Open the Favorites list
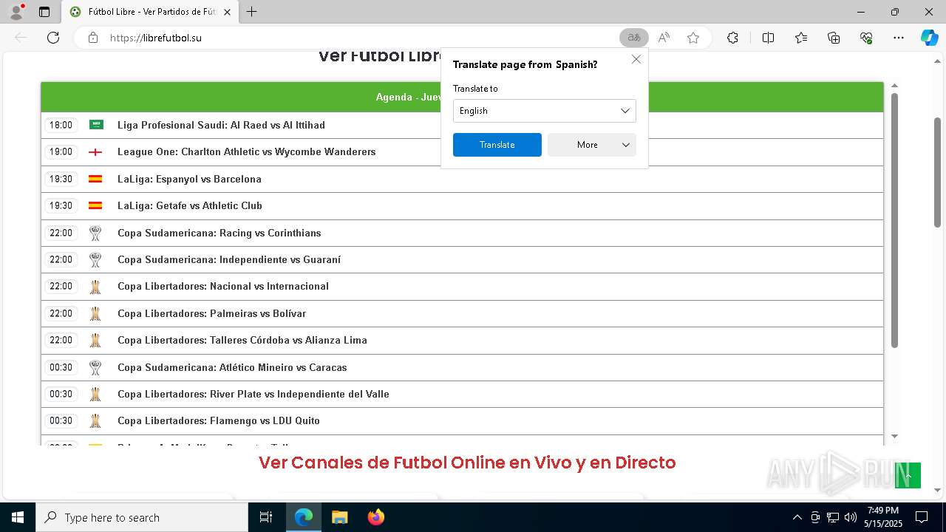 (x=801, y=38)
